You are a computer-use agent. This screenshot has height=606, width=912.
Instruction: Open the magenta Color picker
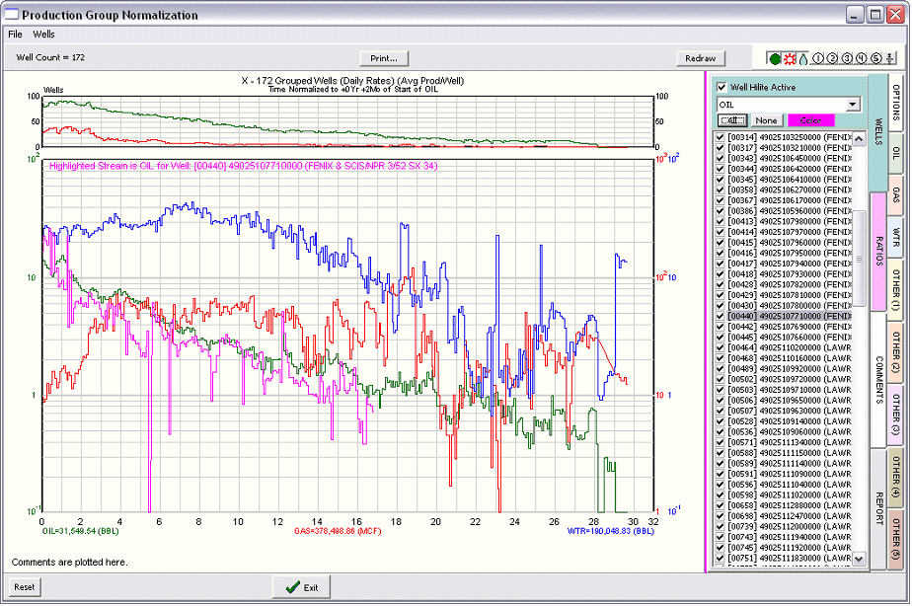pyautogui.click(x=810, y=119)
